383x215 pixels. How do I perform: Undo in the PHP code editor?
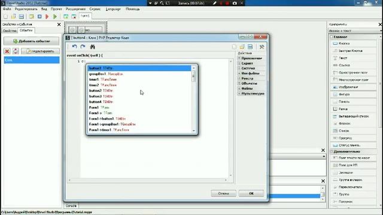pyautogui.click(x=74, y=47)
